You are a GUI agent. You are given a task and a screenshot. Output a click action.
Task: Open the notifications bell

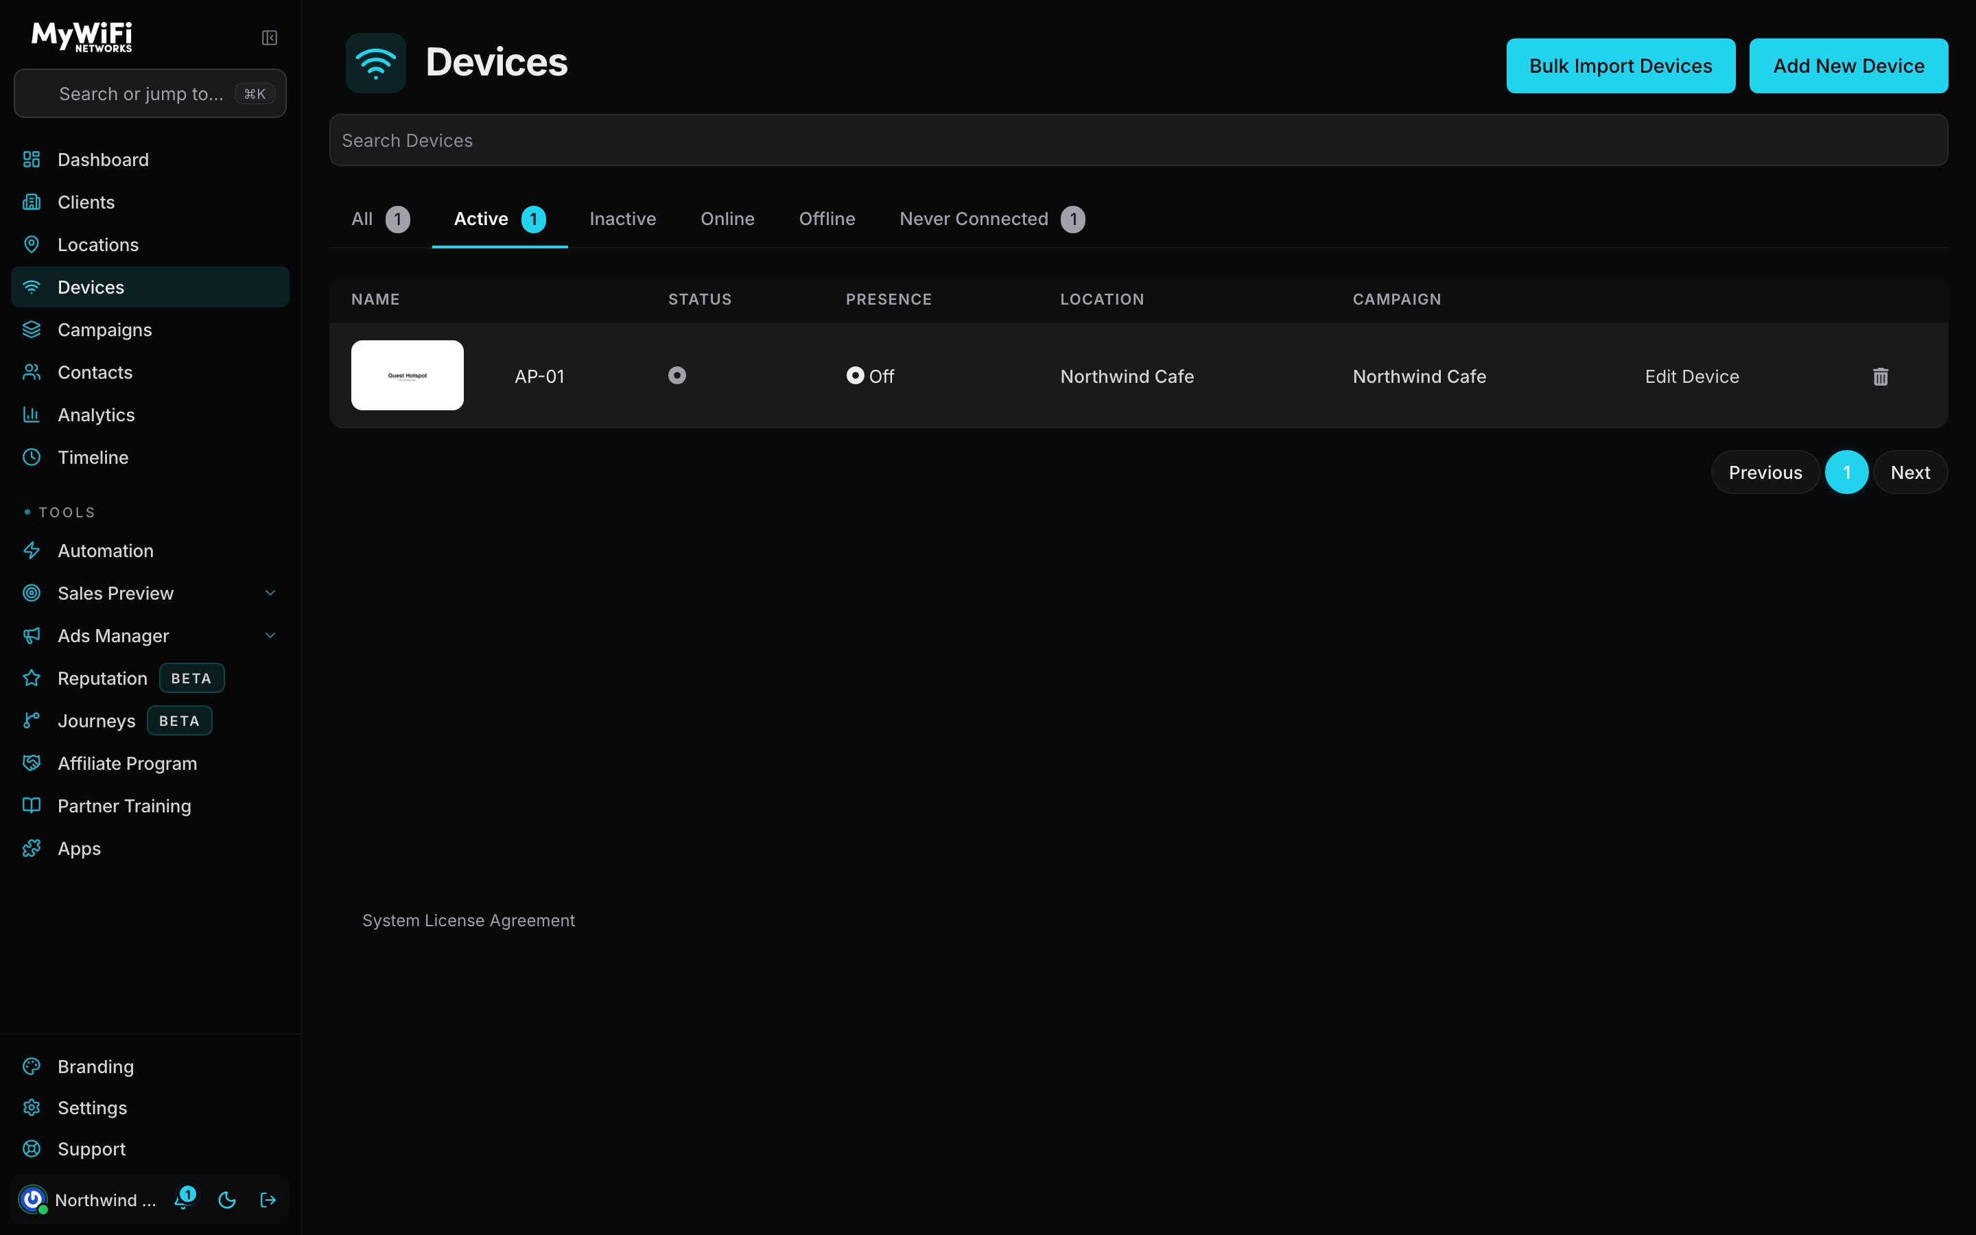[185, 1199]
